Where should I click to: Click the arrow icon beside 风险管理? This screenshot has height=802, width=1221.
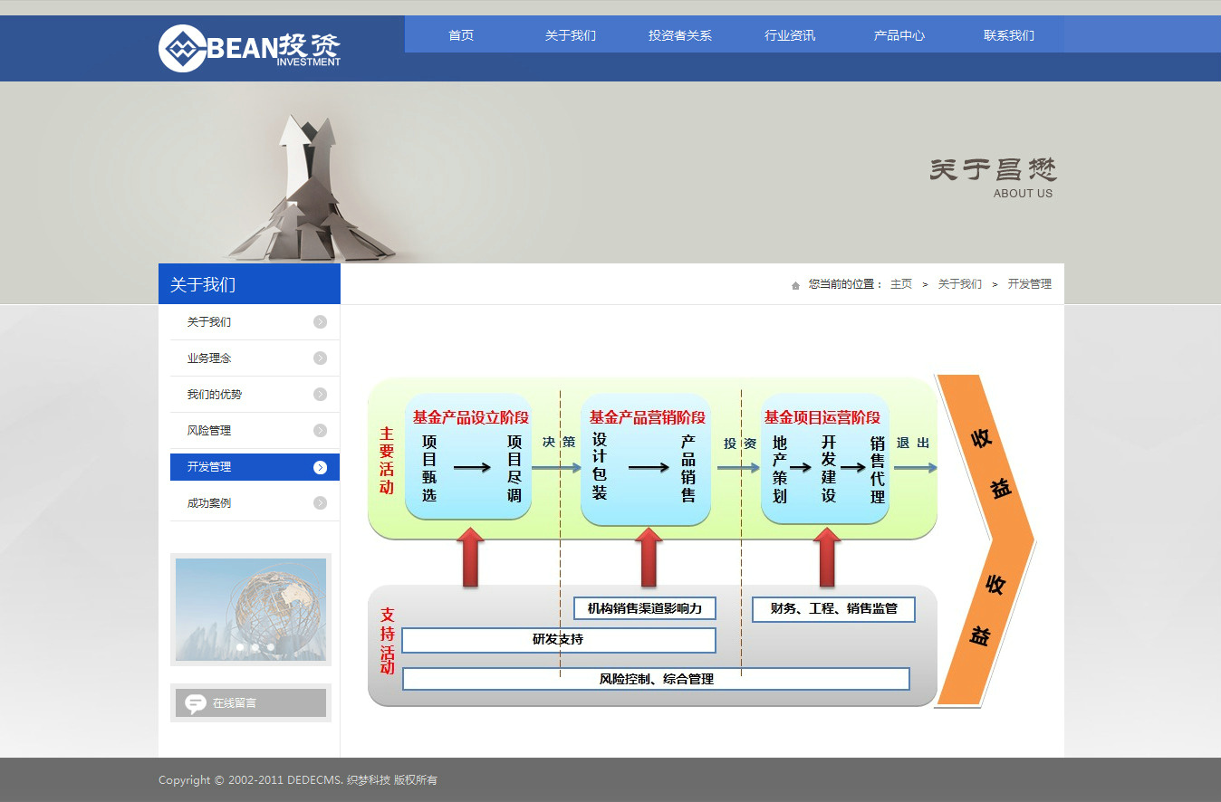(320, 431)
